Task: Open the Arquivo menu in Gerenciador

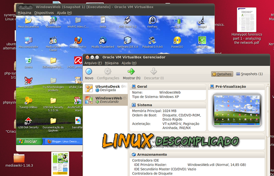Action: 93,63
